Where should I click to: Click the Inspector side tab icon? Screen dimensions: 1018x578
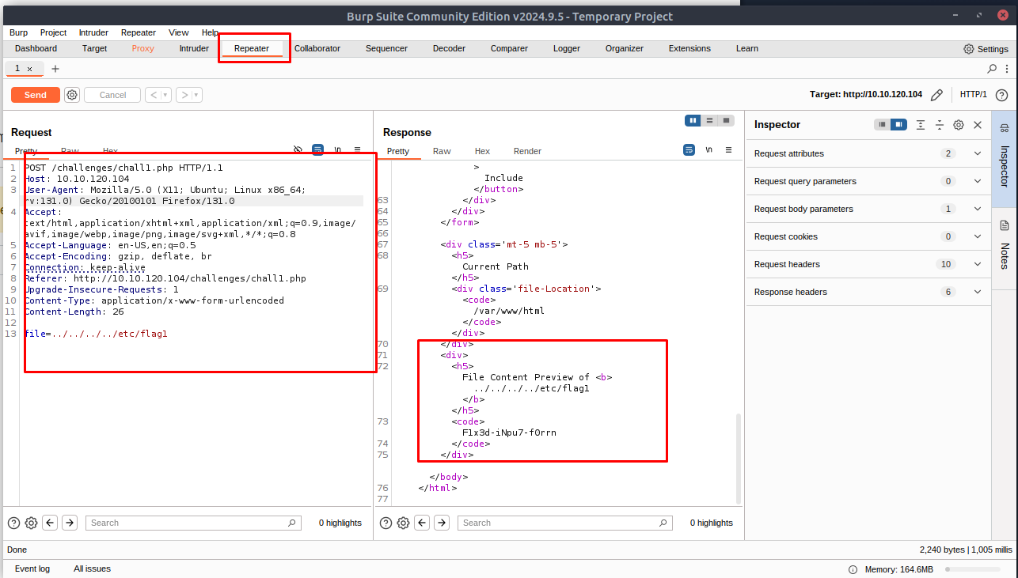[1005, 128]
